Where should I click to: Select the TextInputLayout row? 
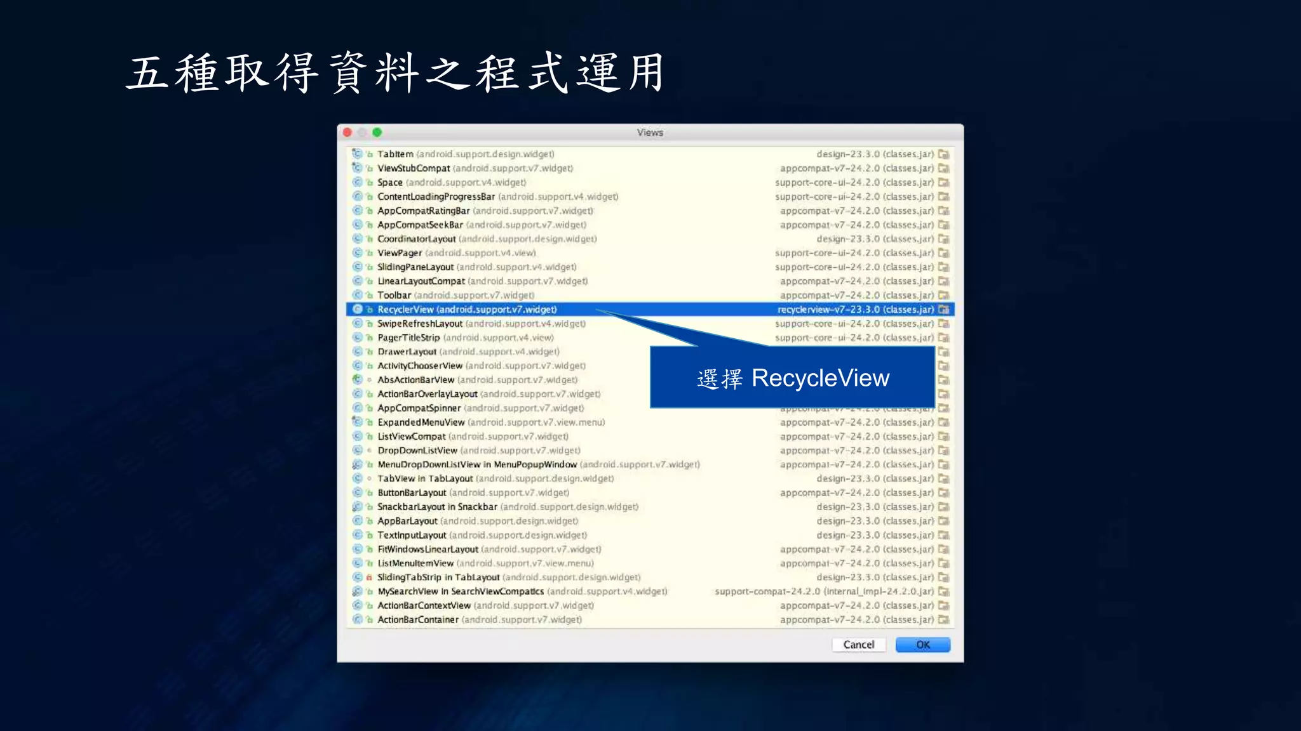coord(650,535)
